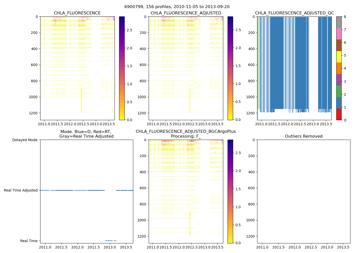354x253 pixels.
Task: Pick the brown swatch in the QC colorbar
Action: pyautogui.click(x=339, y=45)
